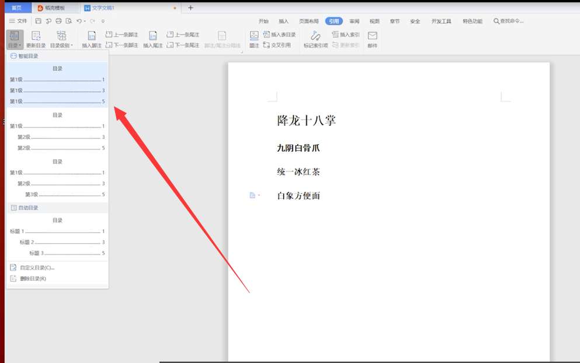Image resolution: width=580 pixels, height=363 pixels.
Task: Switch to the 开发工具 ribbon tab
Action: click(x=442, y=21)
